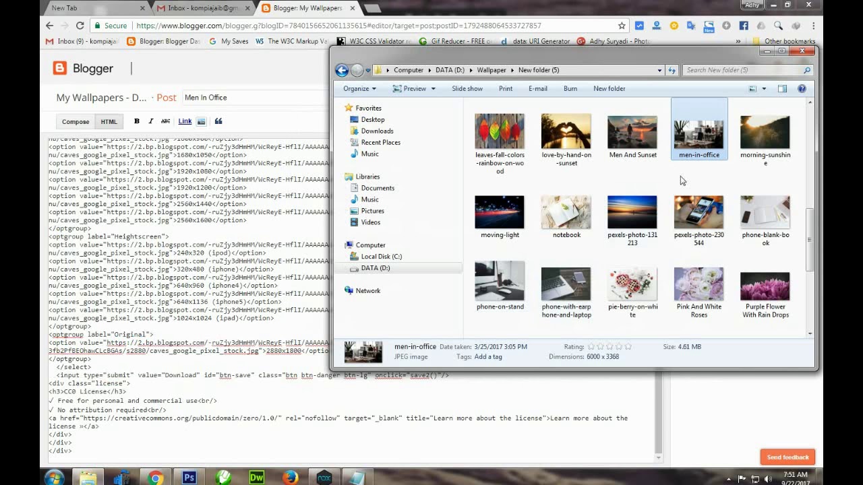
Task: Open the view options dropdown arrow
Action: pyautogui.click(x=763, y=89)
